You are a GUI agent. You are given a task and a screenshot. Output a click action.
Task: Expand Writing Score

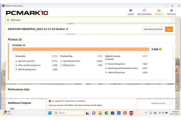tap(61, 65)
